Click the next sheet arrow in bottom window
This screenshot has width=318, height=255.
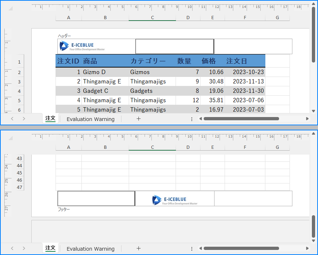[24, 248]
